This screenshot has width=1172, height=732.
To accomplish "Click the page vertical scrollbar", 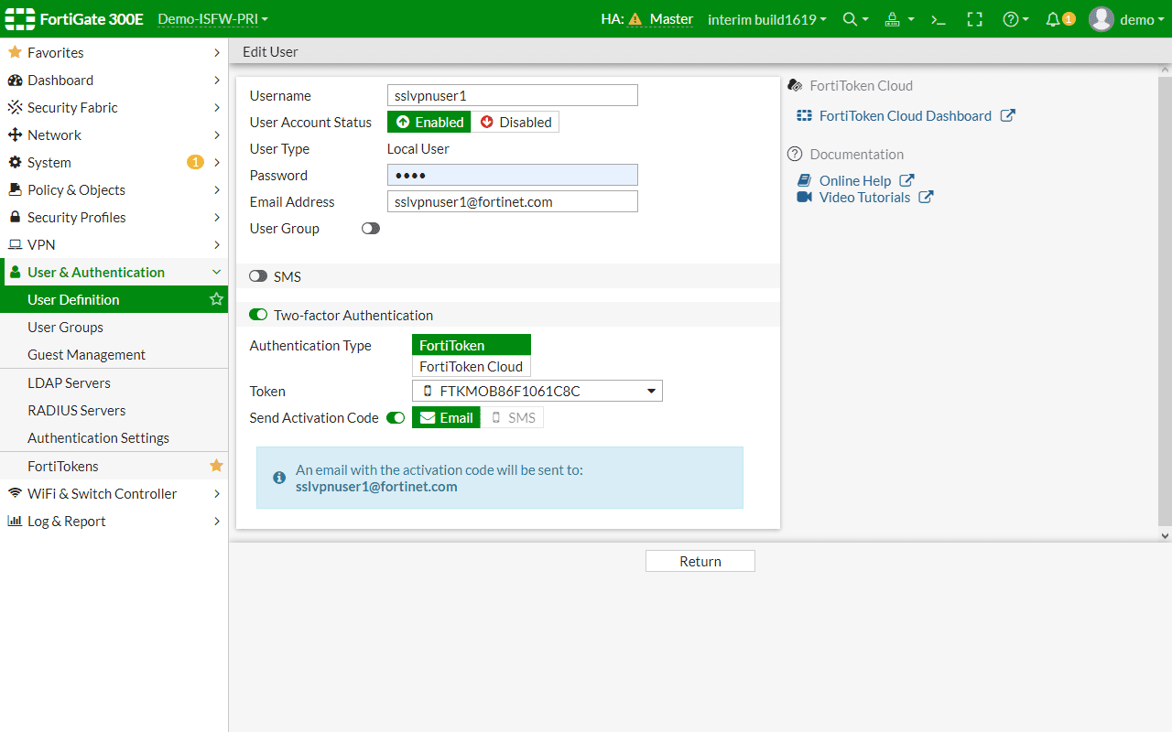I will (x=1165, y=302).
